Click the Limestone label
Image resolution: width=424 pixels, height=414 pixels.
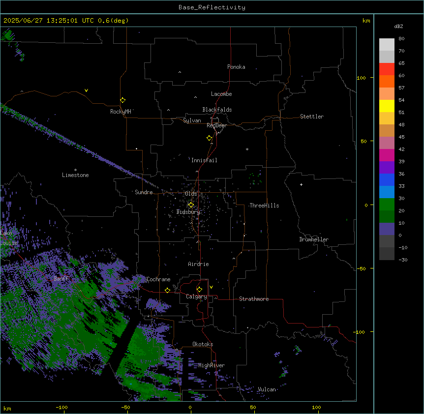point(75,175)
